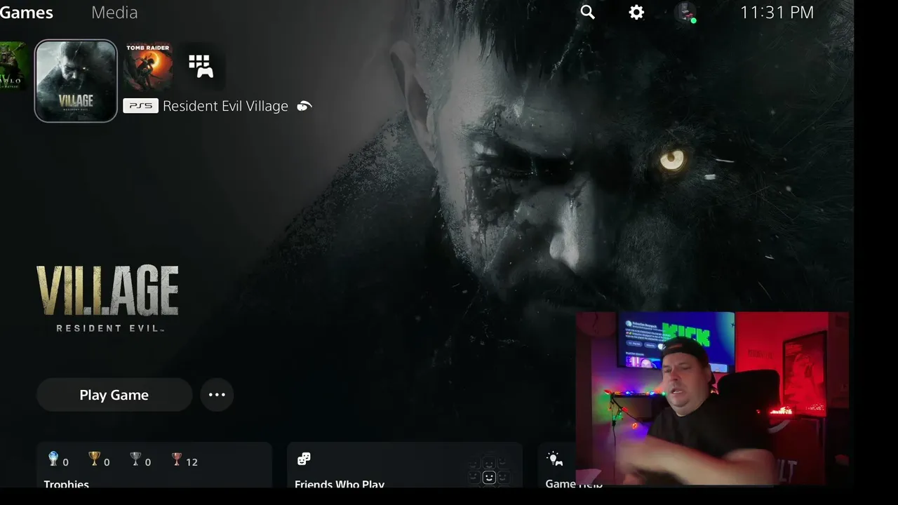Open the settings gear icon
The height and width of the screenshot is (505, 898).
(636, 12)
